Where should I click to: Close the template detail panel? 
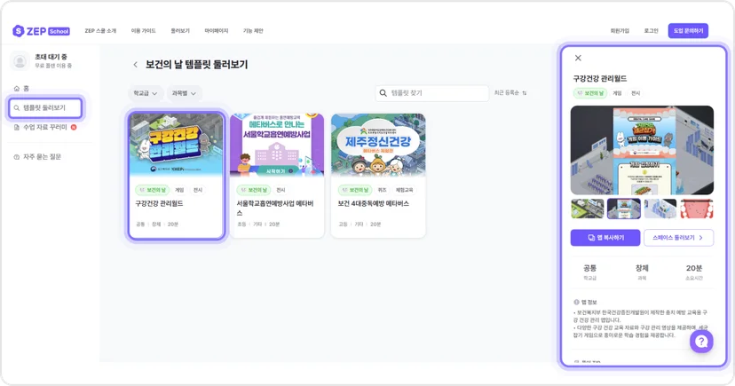coord(578,58)
